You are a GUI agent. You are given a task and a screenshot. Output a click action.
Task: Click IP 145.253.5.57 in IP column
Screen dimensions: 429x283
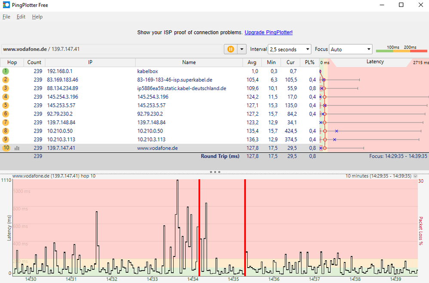(61, 105)
